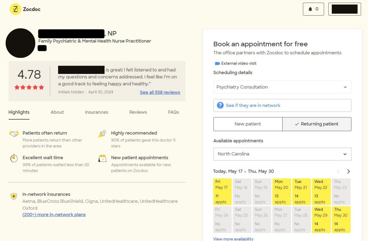Click the in-network insurances shield icon
Viewport: 368px width, 241px height.
point(14,196)
